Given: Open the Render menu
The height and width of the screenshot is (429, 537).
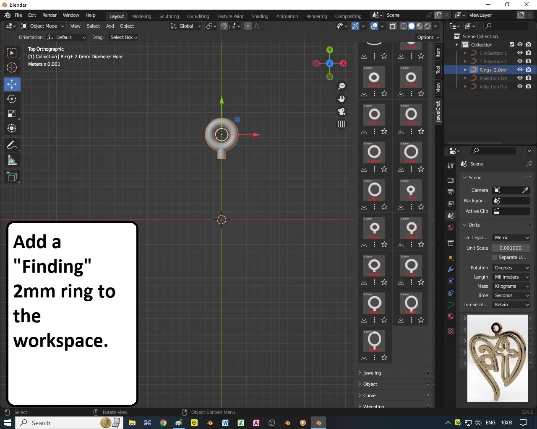Looking at the screenshot, I should click(50, 15).
